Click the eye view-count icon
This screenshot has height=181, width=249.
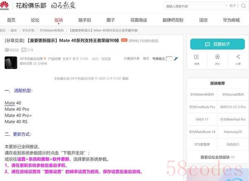point(7,50)
